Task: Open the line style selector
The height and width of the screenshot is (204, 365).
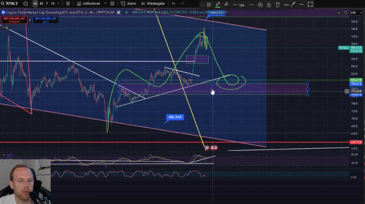Action: pyautogui.click(x=251, y=5)
